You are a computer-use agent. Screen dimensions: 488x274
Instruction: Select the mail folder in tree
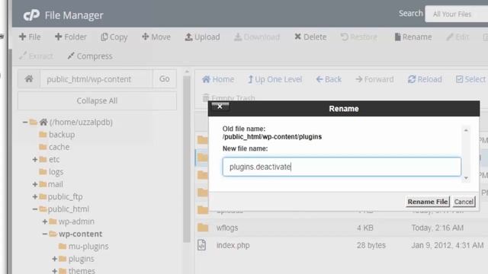click(x=56, y=184)
